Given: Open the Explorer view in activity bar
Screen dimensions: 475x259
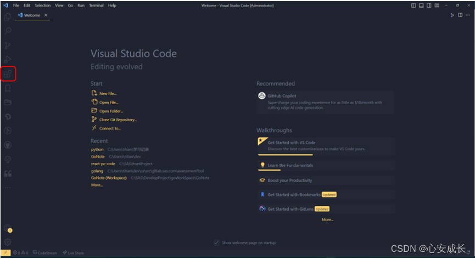Looking at the screenshot, I should click(8, 16).
